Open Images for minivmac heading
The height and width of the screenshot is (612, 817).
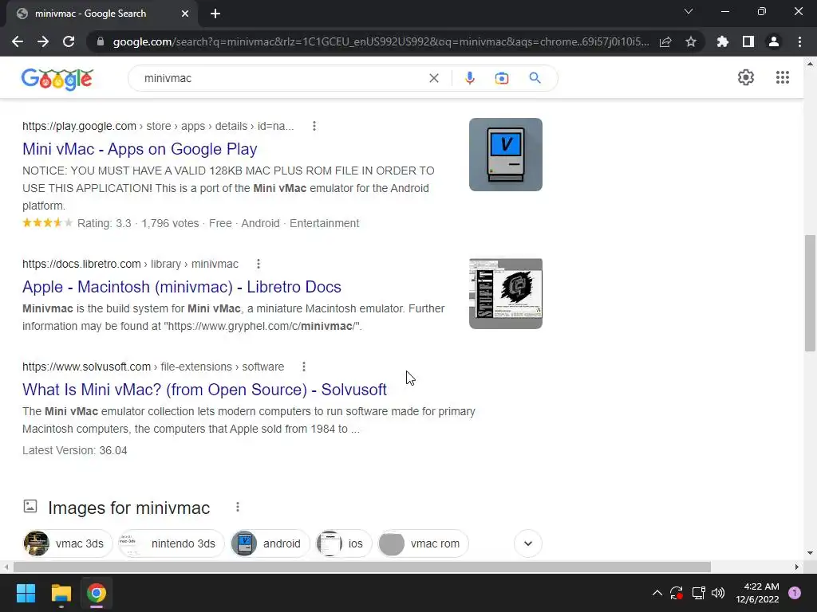[x=128, y=508]
